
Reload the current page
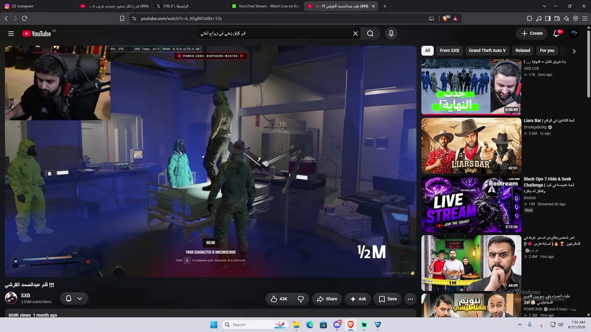[x=24, y=18]
